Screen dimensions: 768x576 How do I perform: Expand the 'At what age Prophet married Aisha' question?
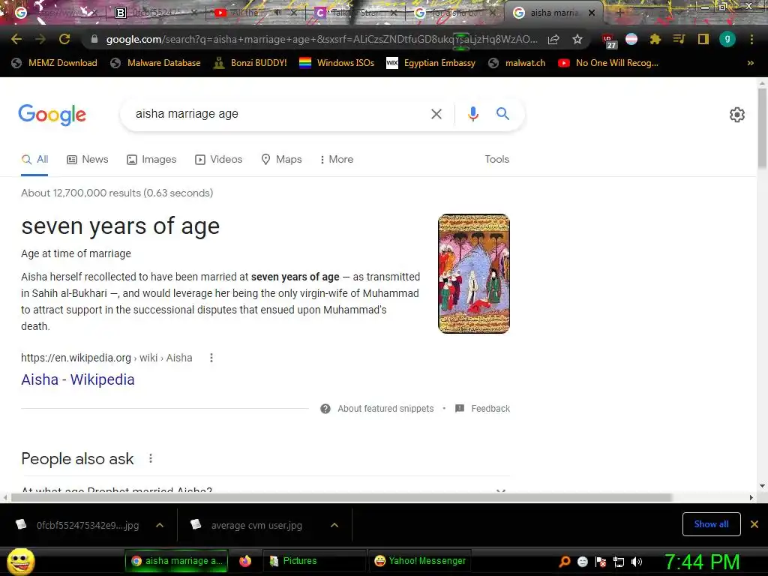265,489
